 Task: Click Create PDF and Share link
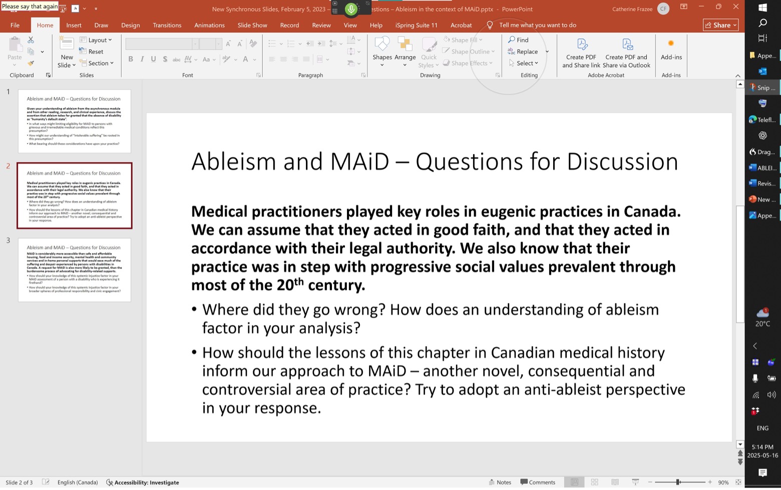click(x=581, y=53)
